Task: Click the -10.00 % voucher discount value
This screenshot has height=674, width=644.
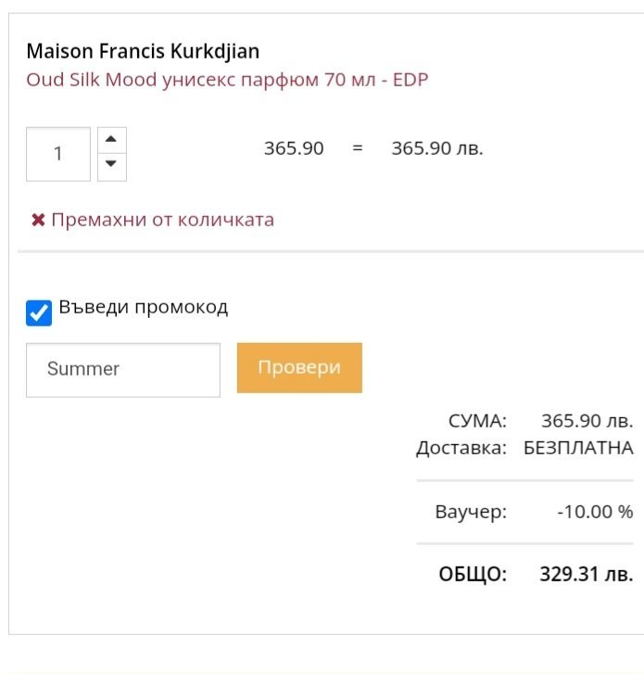Action: [x=595, y=512]
